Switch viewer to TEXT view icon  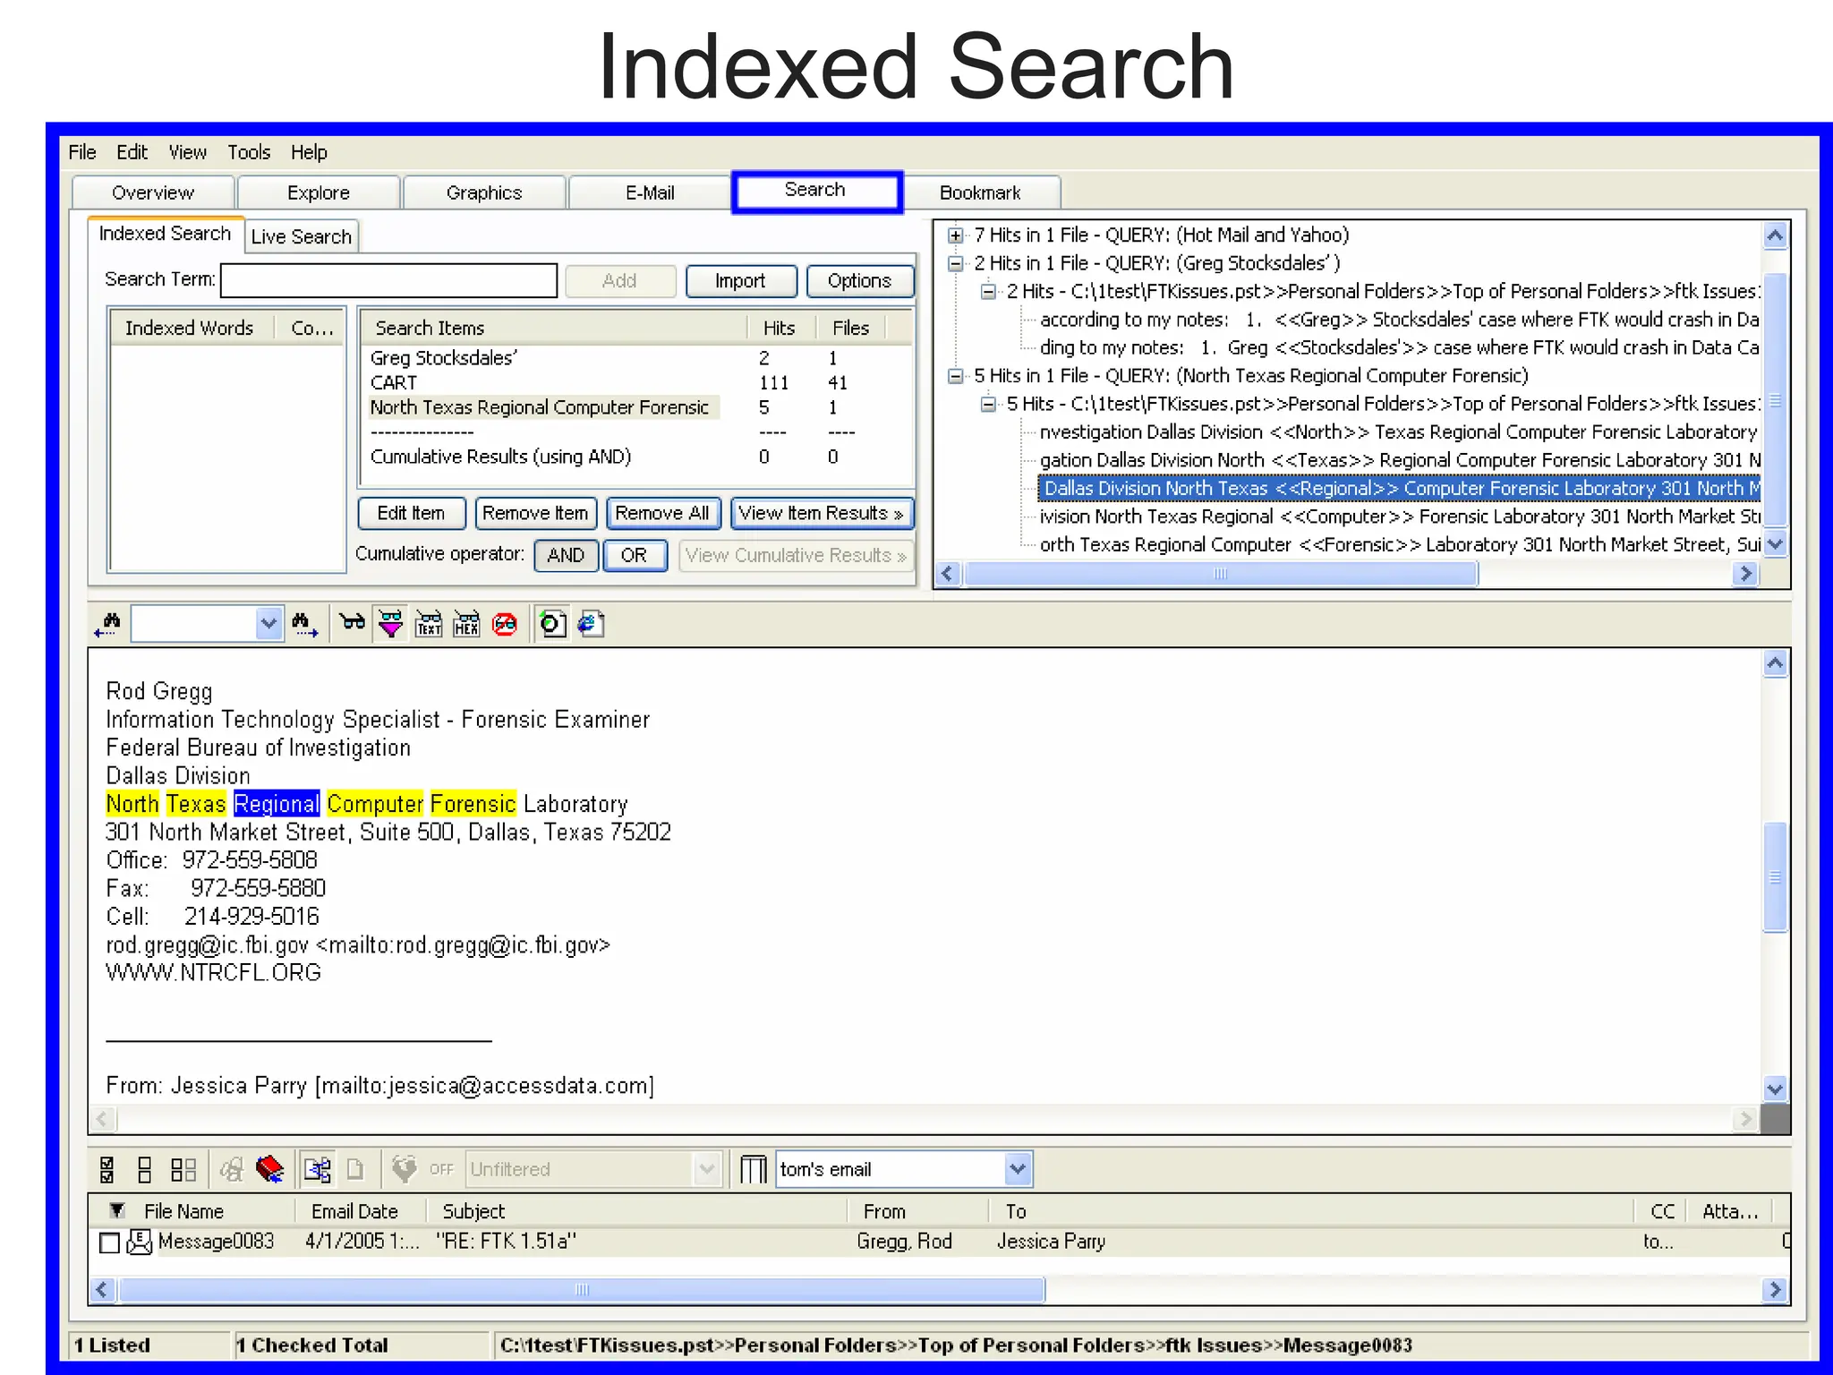click(429, 623)
